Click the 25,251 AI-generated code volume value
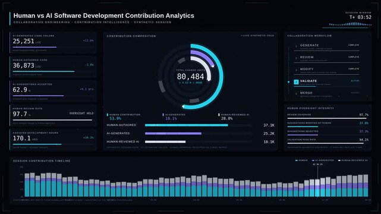The width and height of the screenshot is (381, 214). (x=23, y=41)
